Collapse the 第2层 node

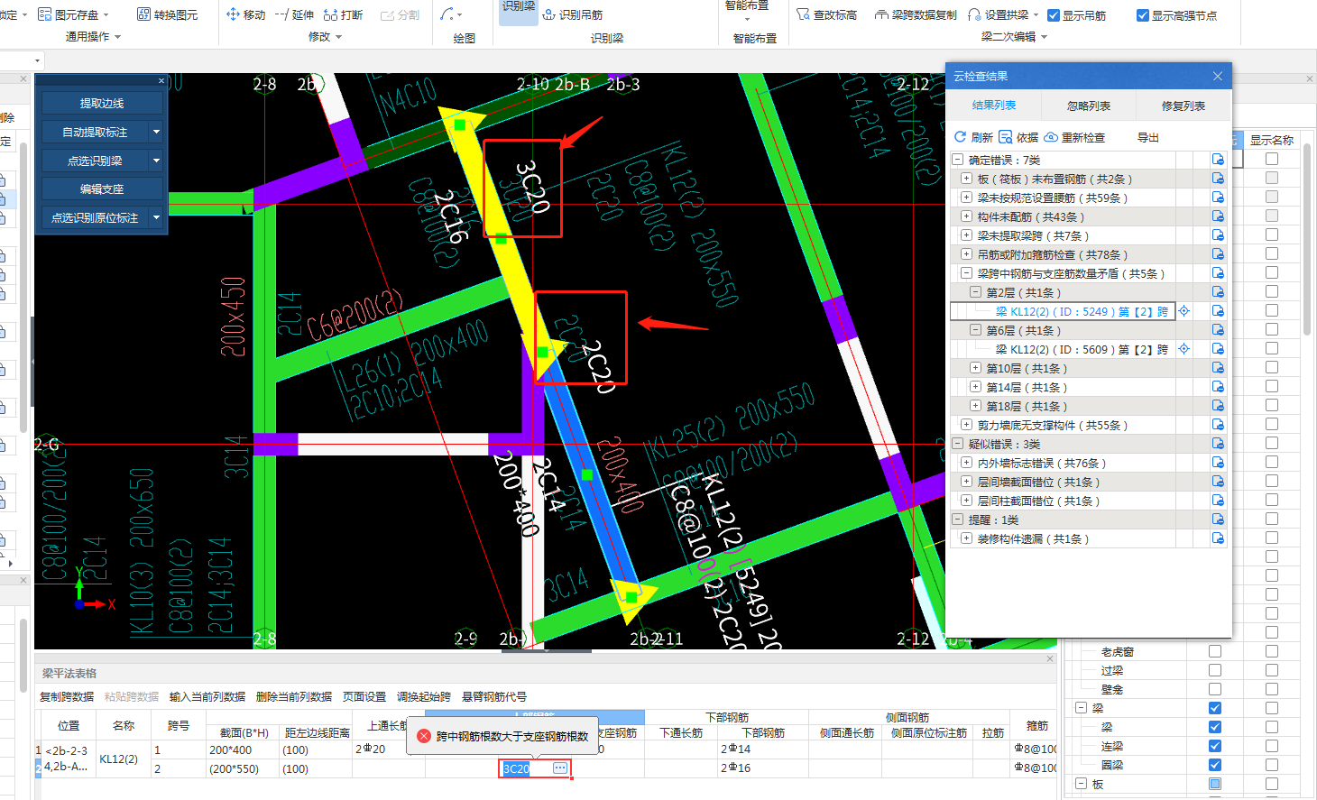975,292
